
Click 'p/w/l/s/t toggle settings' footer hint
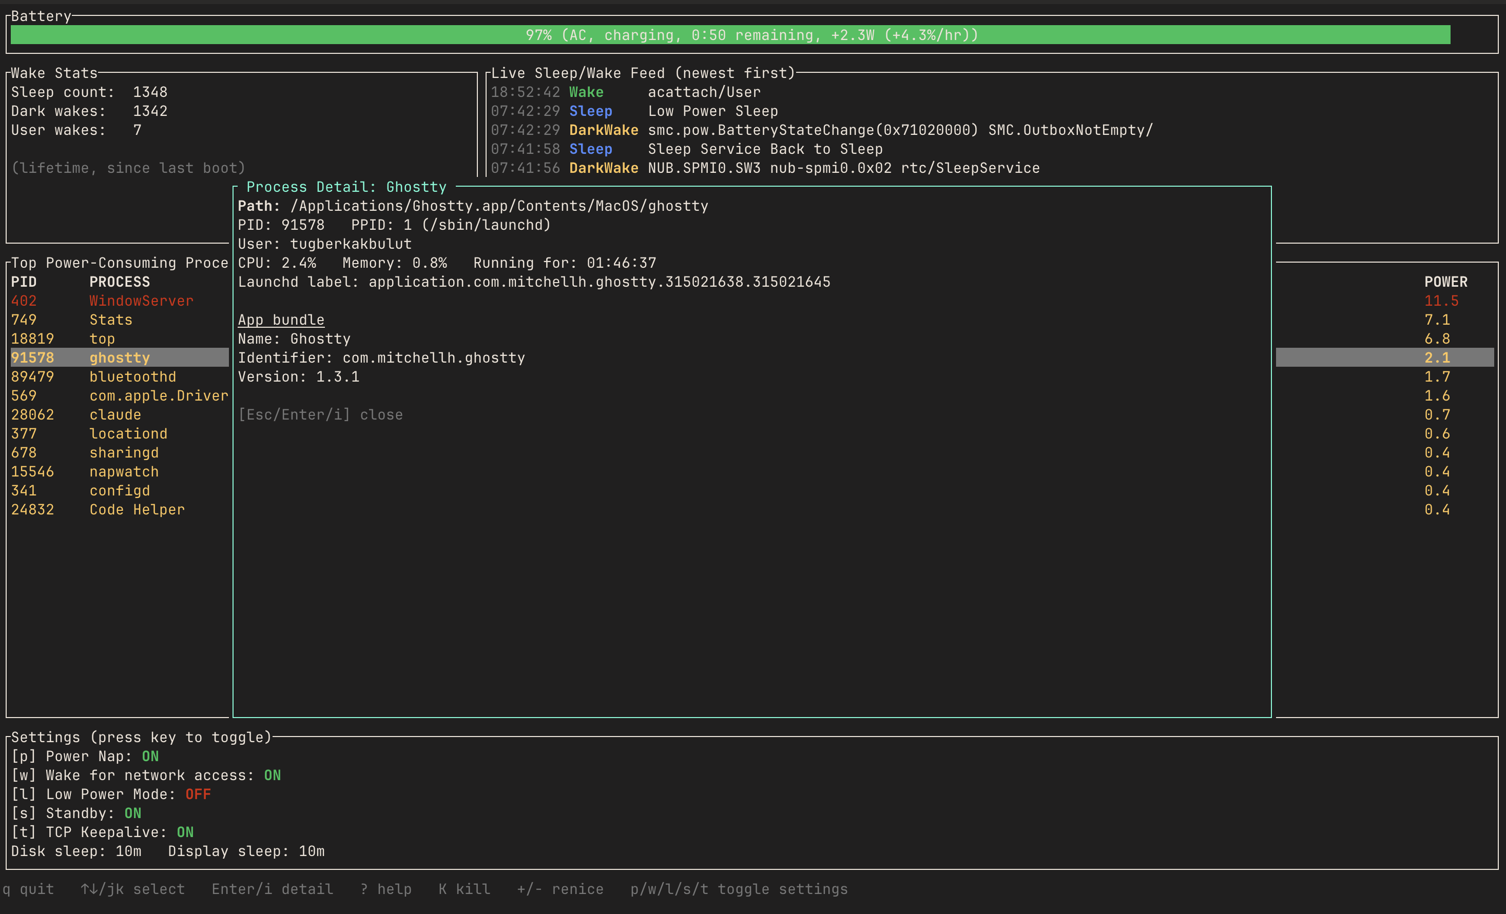click(x=740, y=888)
